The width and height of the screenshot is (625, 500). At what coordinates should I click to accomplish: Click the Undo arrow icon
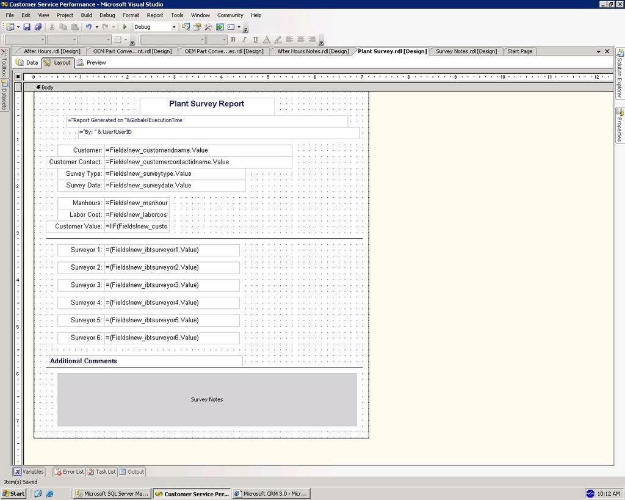tap(89, 27)
